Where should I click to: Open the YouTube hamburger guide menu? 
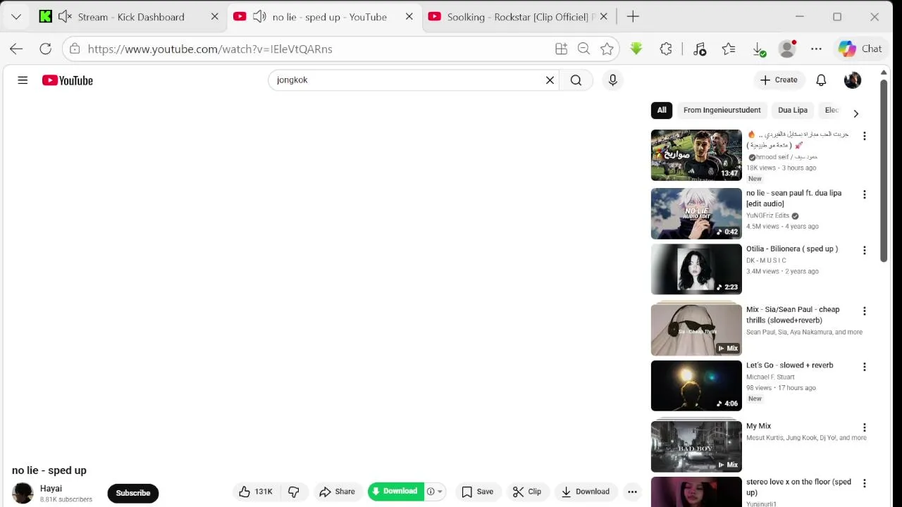click(23, 80)
